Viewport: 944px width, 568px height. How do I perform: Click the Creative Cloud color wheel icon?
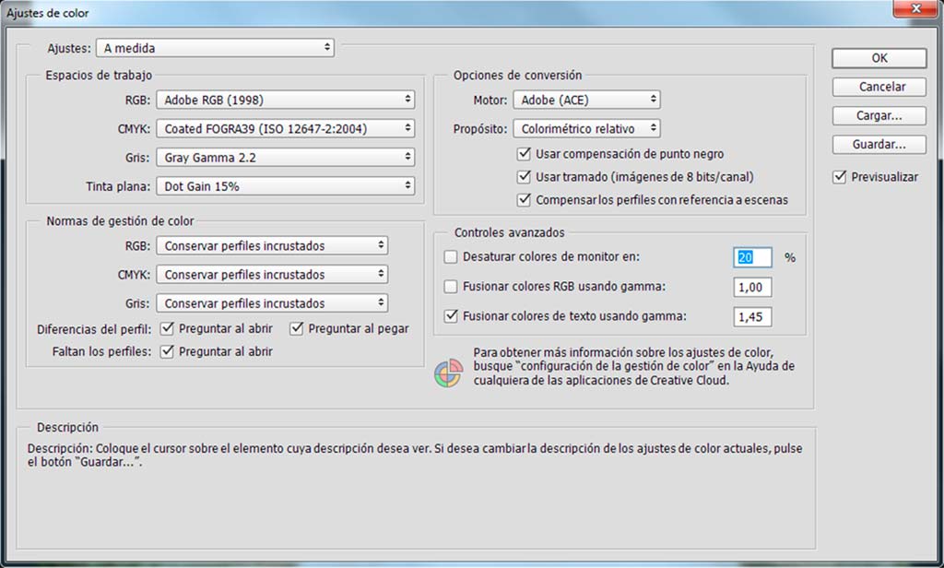point(449,373)
